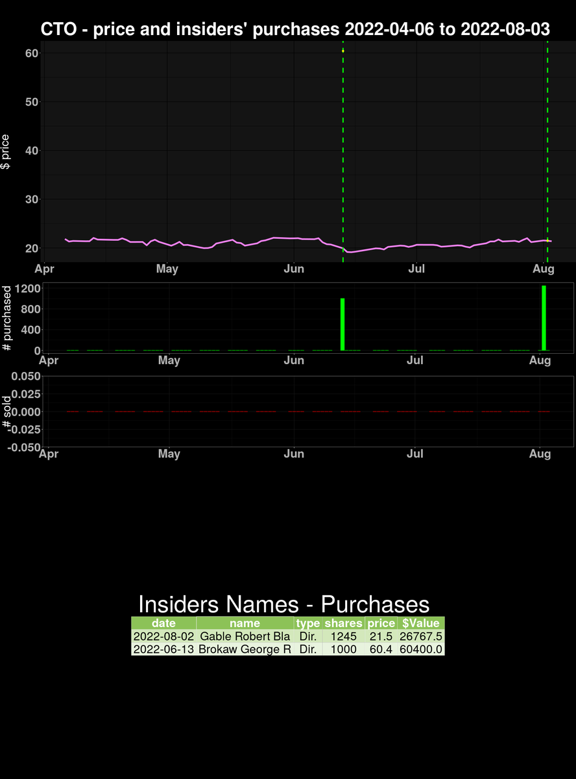
Task: Click the price value '21.5'
Action: coord(381,637)
